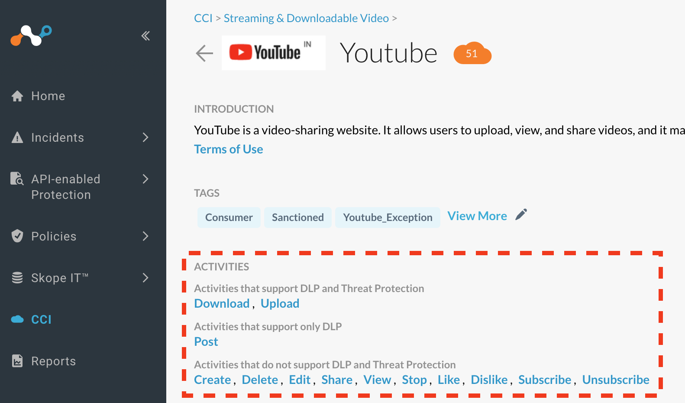Click the orange cloud score badge 51
685x403 pixels.
[x=472, y=53]
